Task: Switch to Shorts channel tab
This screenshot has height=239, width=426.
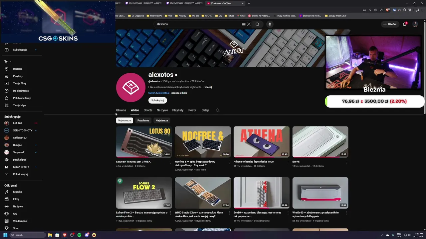Action: (148, 110)
